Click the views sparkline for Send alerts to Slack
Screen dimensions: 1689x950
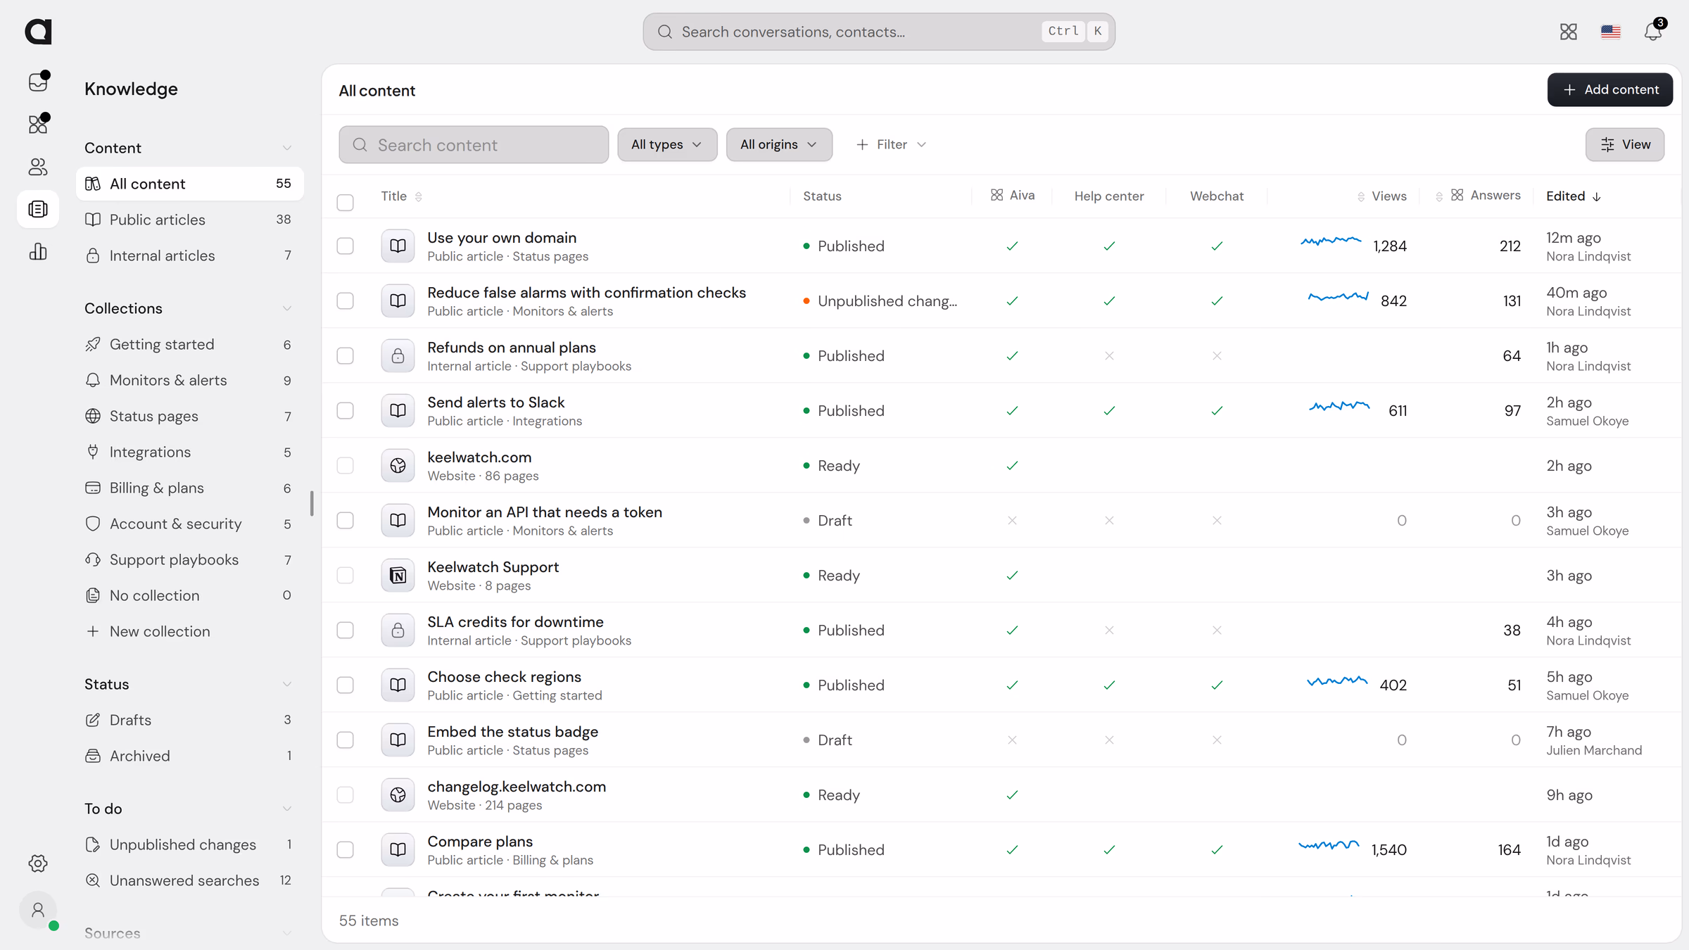pyautogui.click(x=1339, y=406)
